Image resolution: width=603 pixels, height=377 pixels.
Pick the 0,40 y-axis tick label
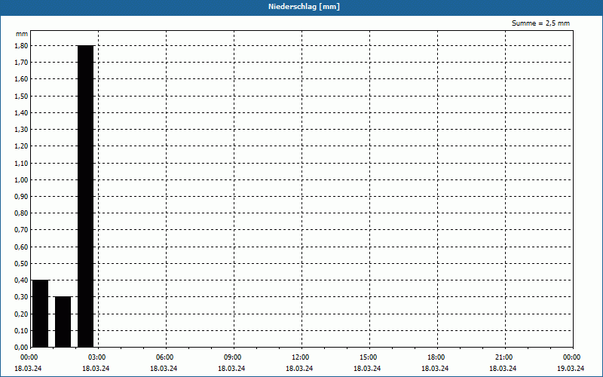[21, 280]
